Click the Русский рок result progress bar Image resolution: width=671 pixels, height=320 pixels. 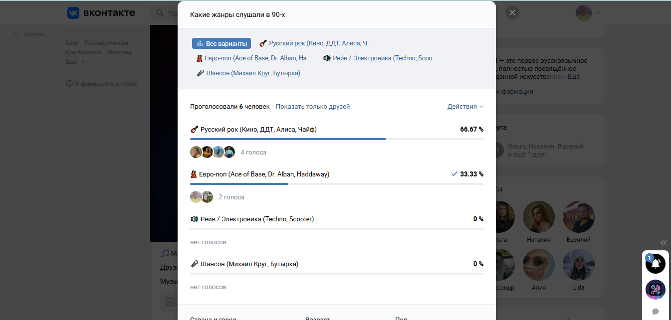pos(337,139)
